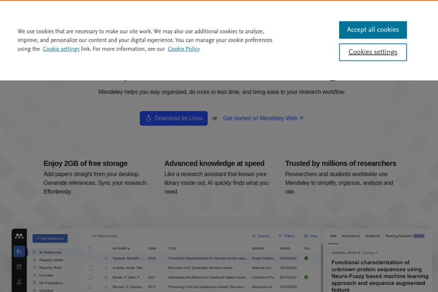This screenshot has width=438, height=292.
Task: Click the 08/09/2022 added date cell
Action: tap(288, 258)
